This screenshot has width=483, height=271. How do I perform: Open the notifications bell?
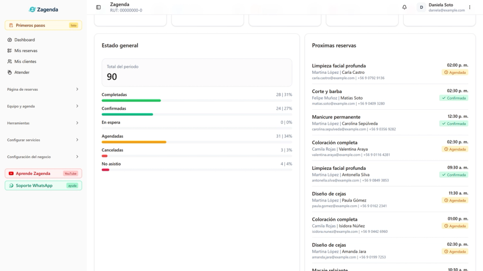pos(404,7)
